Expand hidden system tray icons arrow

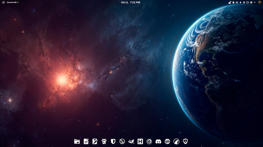point(255,3)
